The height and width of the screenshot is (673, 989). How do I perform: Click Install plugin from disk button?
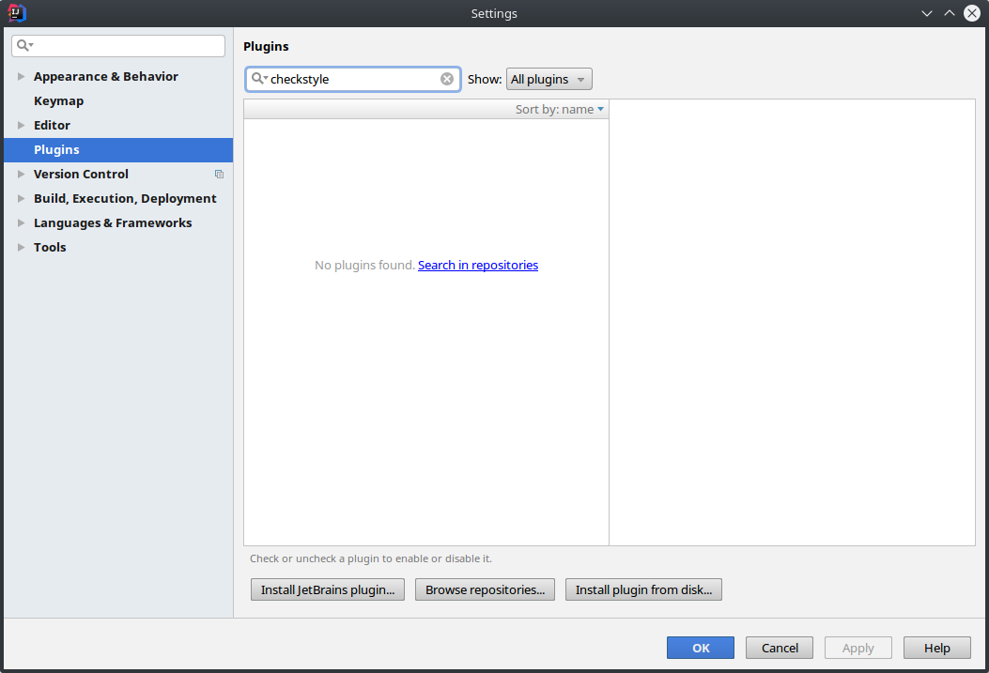click(643, 590)
